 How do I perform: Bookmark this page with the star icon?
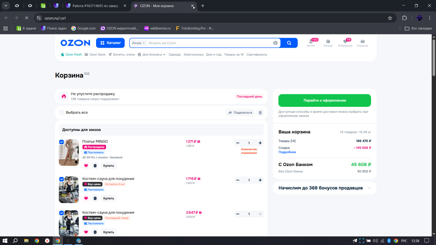click(x=390, y=18)
